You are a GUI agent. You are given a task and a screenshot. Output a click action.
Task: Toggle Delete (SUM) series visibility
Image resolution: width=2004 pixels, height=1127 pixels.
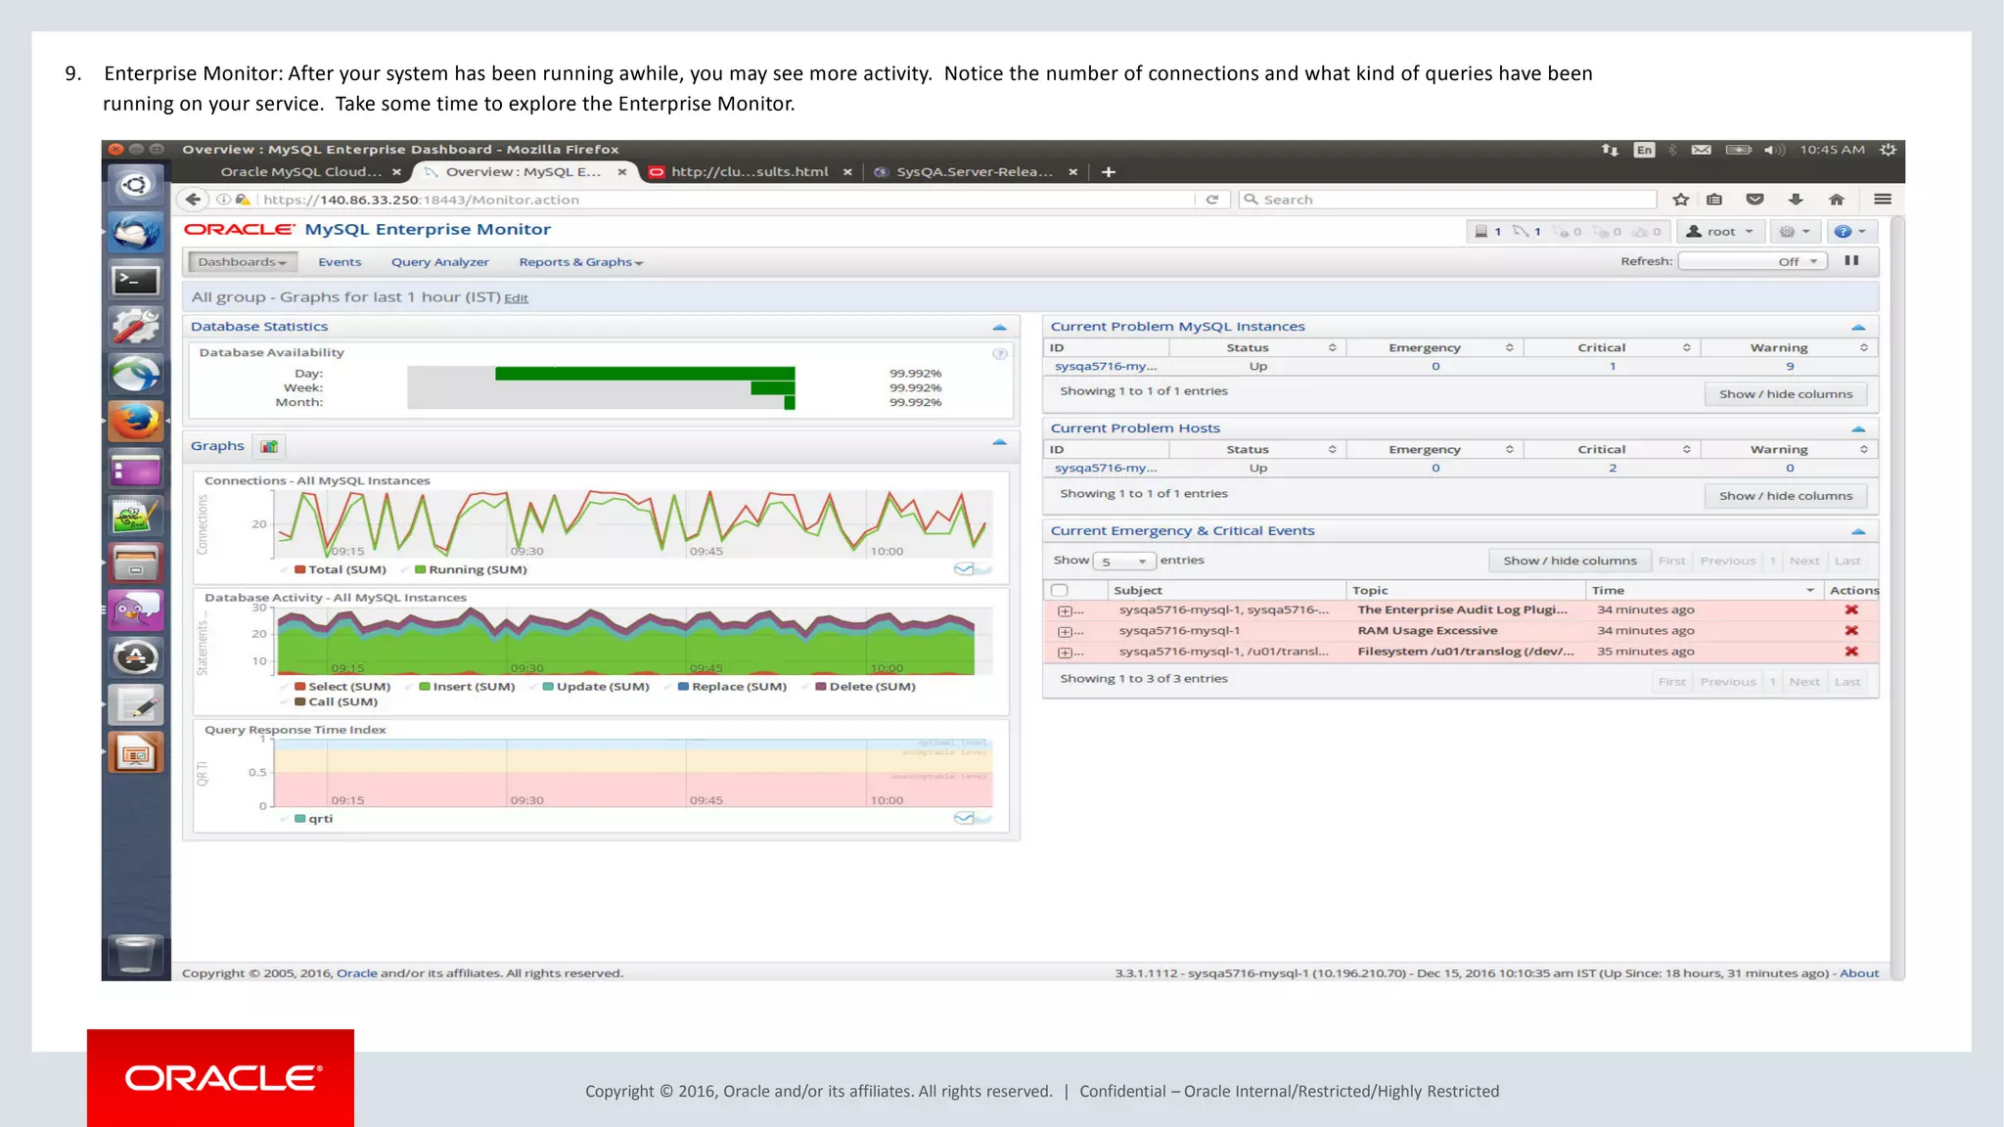865,687
